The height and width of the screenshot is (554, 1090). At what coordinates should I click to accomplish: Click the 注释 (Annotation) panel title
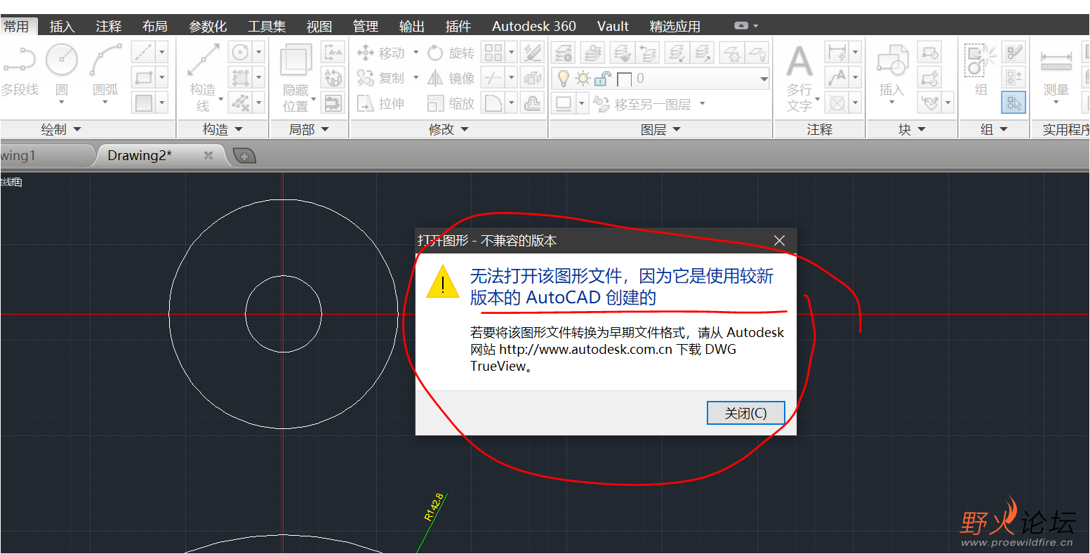click(x=819, y=129)
